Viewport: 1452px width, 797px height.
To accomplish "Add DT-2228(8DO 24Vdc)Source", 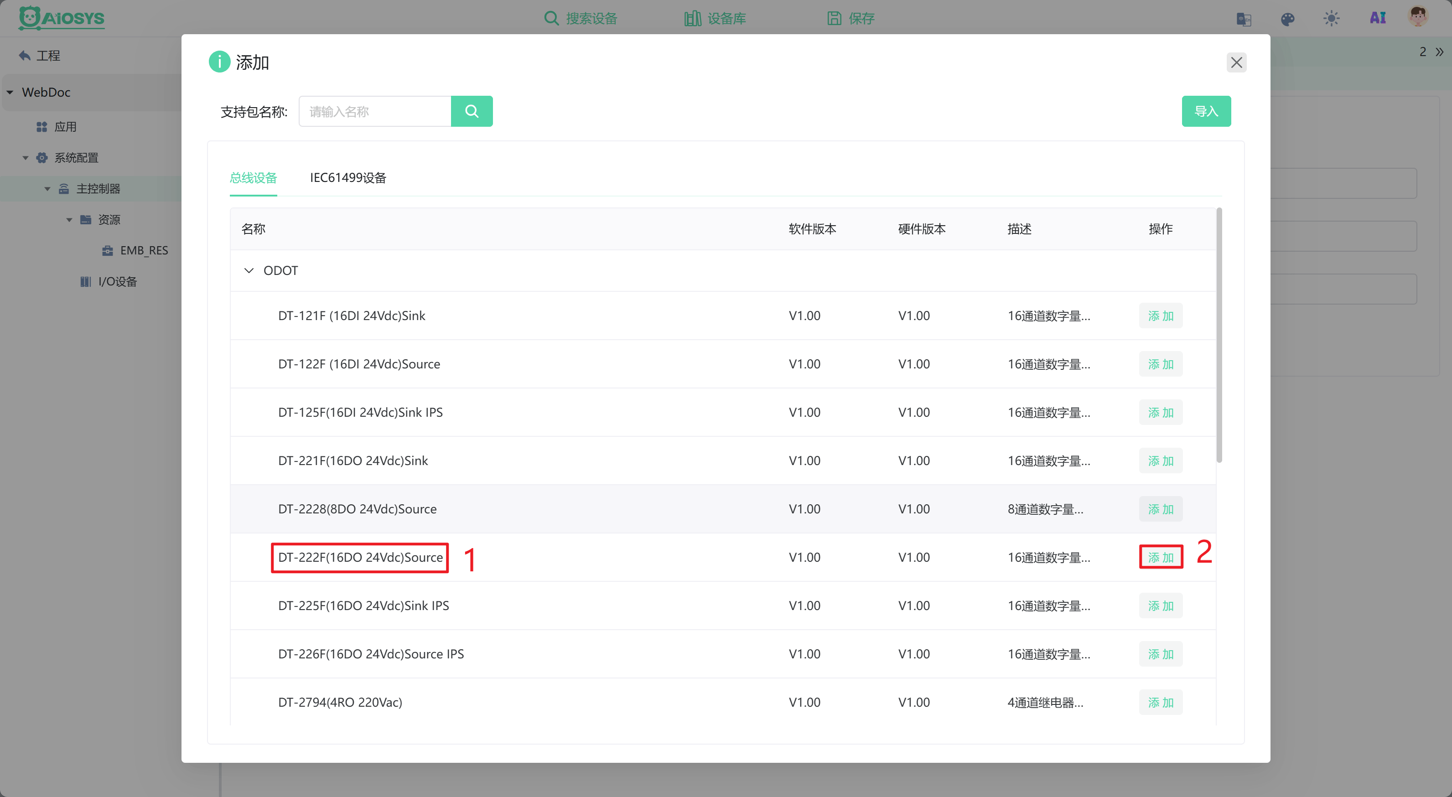I will 1161,509.
